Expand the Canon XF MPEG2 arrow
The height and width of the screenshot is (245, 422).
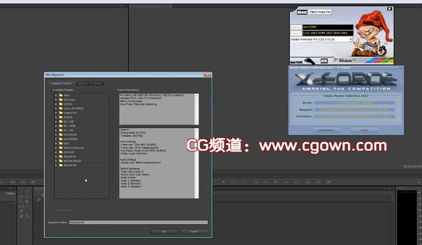click(56, 108)
